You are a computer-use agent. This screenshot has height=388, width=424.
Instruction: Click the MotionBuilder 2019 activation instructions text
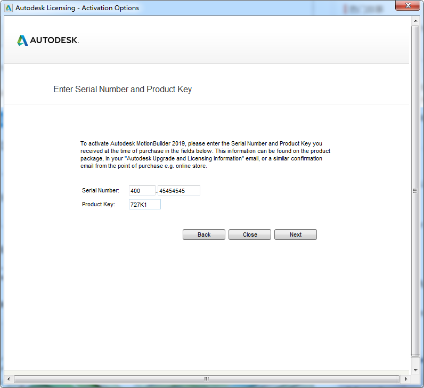(205, 155)
